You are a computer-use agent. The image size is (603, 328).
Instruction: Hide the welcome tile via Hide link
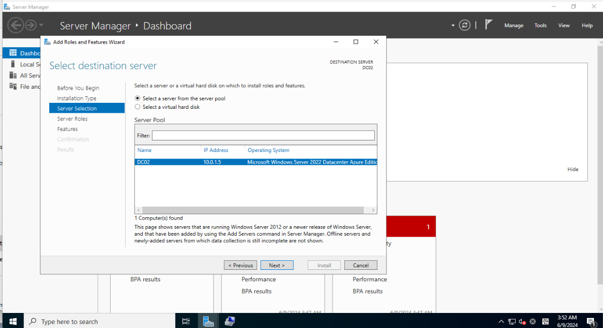573,170
